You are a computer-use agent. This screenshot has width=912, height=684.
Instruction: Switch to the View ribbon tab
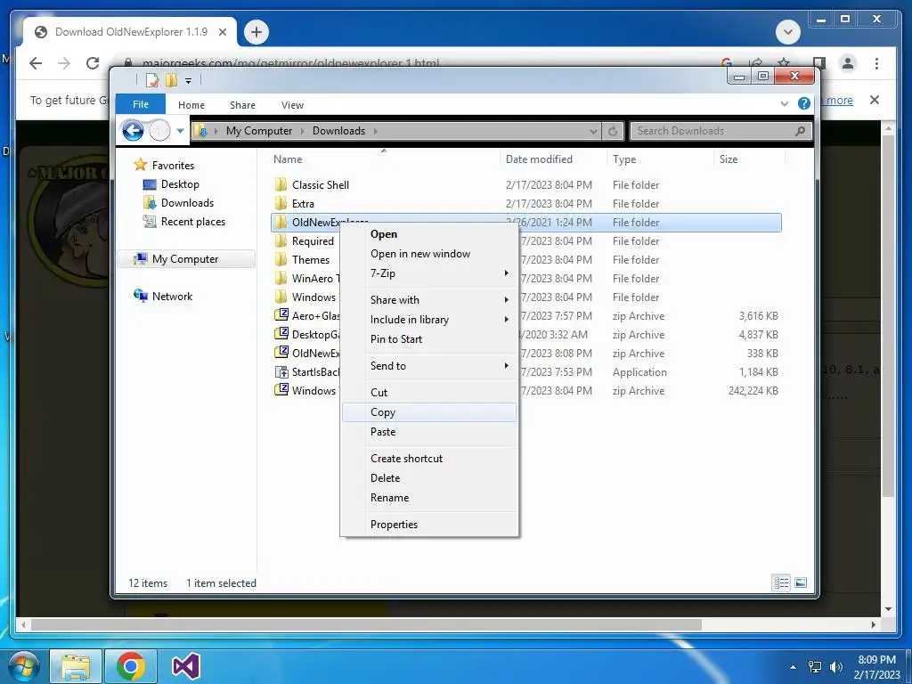[x=292, y=105]
